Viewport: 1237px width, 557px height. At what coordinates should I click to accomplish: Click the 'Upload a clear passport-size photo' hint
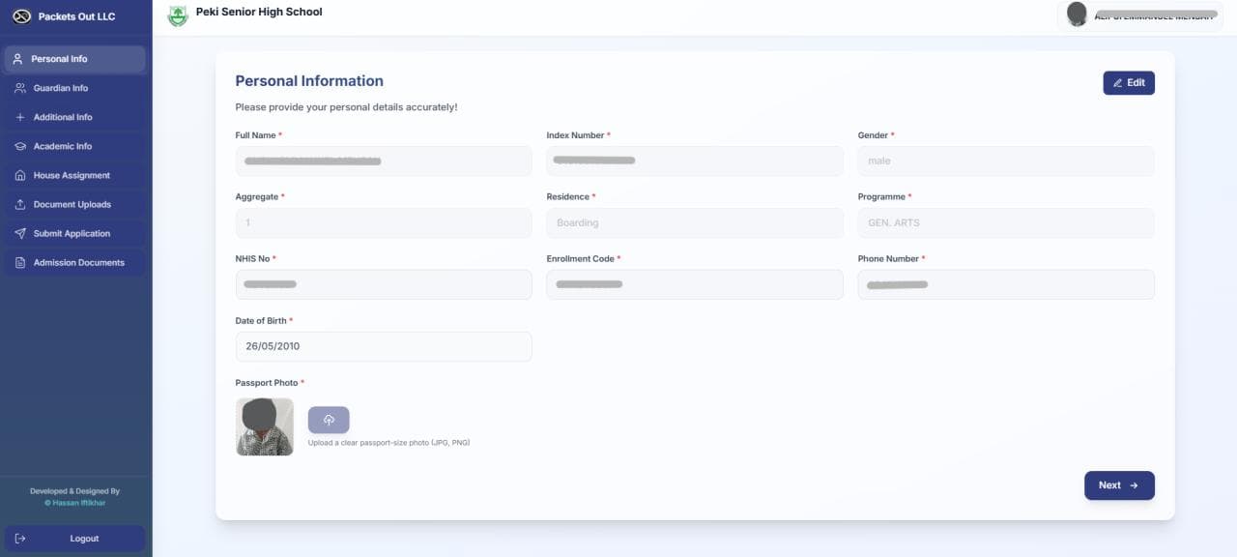tap(388, 443)
